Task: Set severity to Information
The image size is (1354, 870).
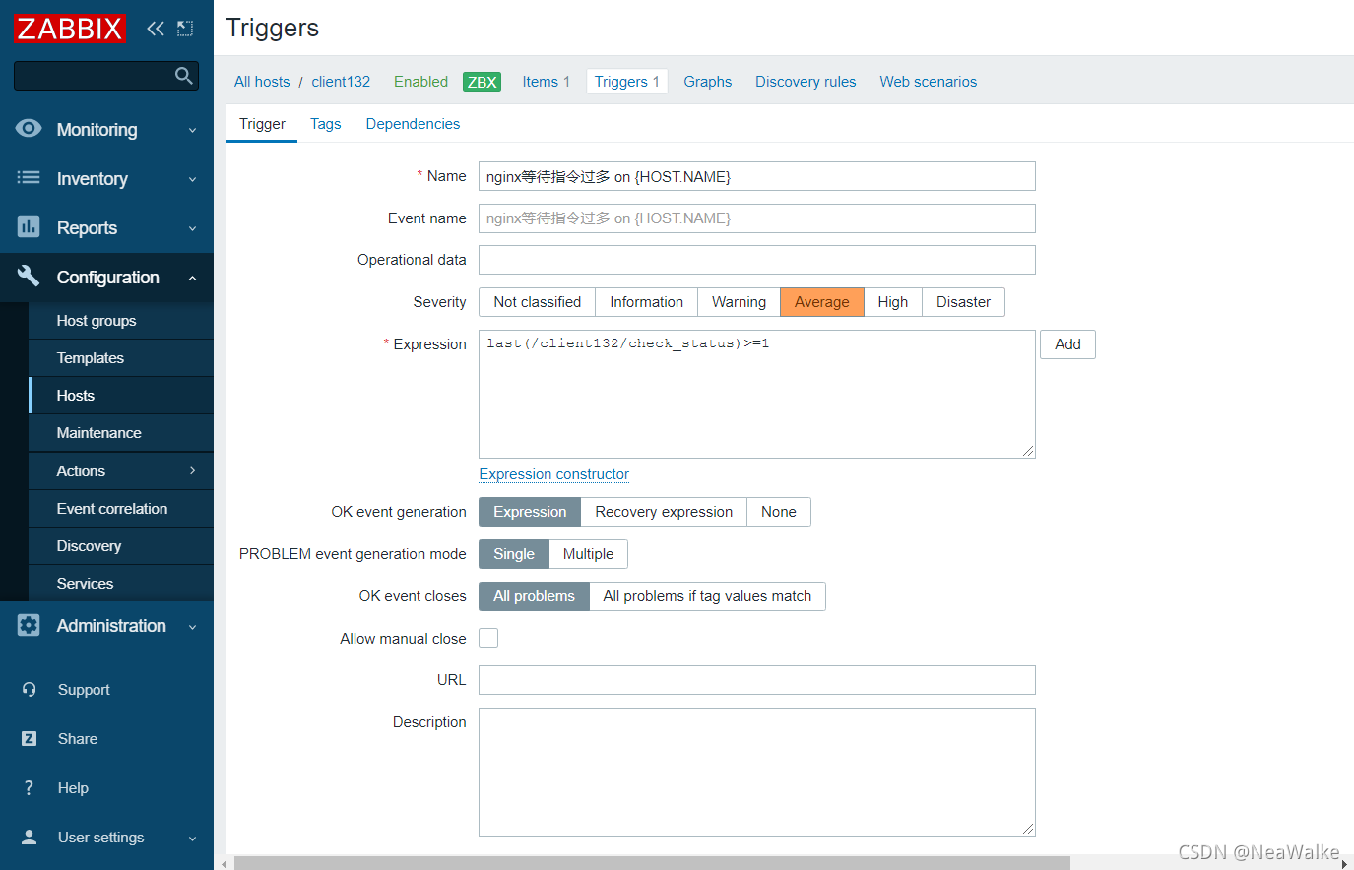Action: [646, 302]
